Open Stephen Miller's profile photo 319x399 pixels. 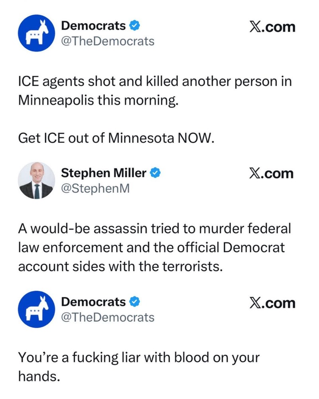pos(37,180)
